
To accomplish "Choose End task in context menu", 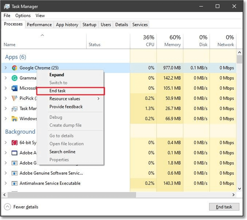I will (x=70, y=91).
